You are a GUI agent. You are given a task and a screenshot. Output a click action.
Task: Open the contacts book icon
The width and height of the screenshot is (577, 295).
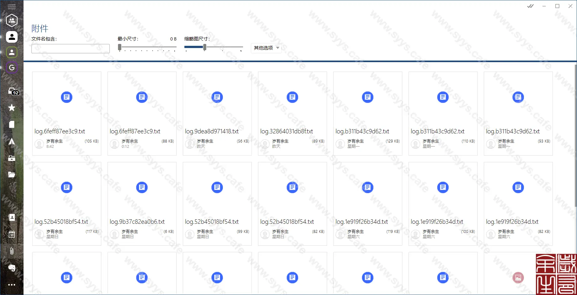(12, 217)
